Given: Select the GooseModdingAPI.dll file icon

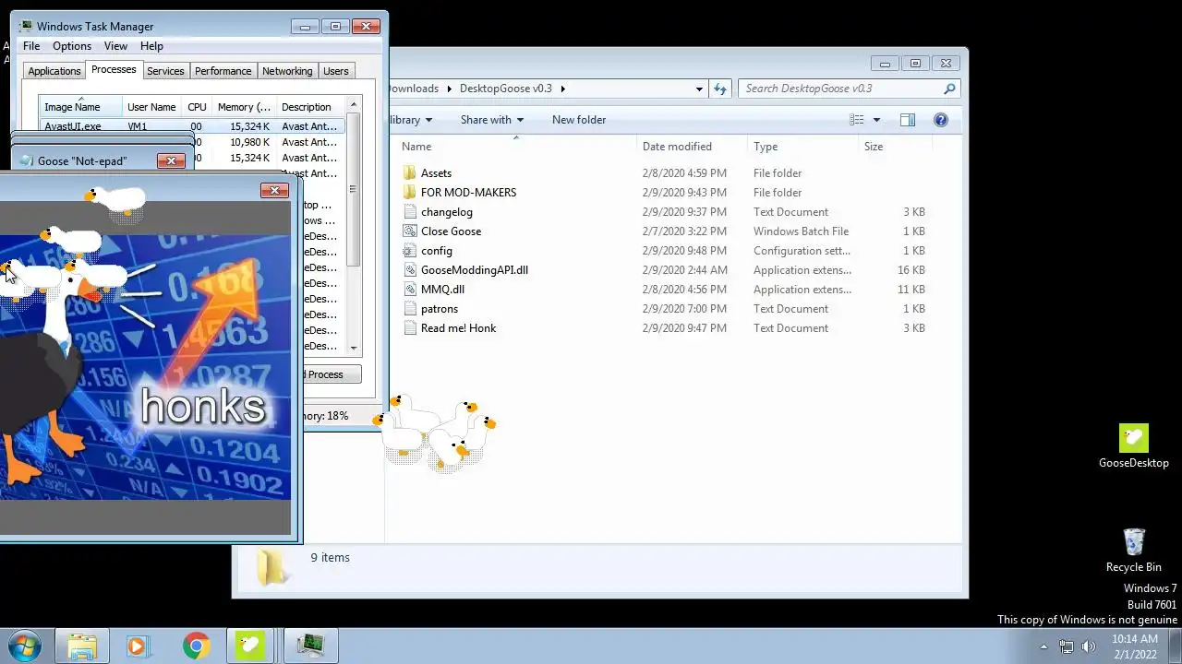Looking at the screenshot, I should pyautogui.click(x=410, y=270).
